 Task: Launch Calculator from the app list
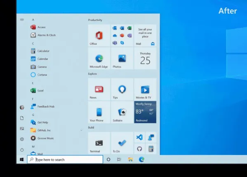40,51
